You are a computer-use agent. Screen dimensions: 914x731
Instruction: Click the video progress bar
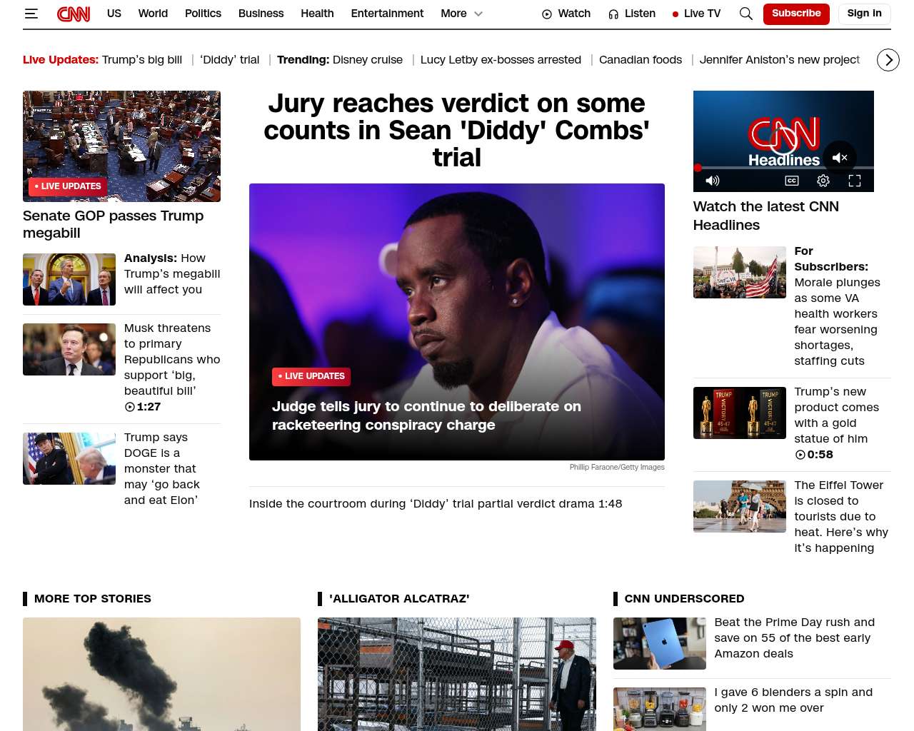point(783,168)
